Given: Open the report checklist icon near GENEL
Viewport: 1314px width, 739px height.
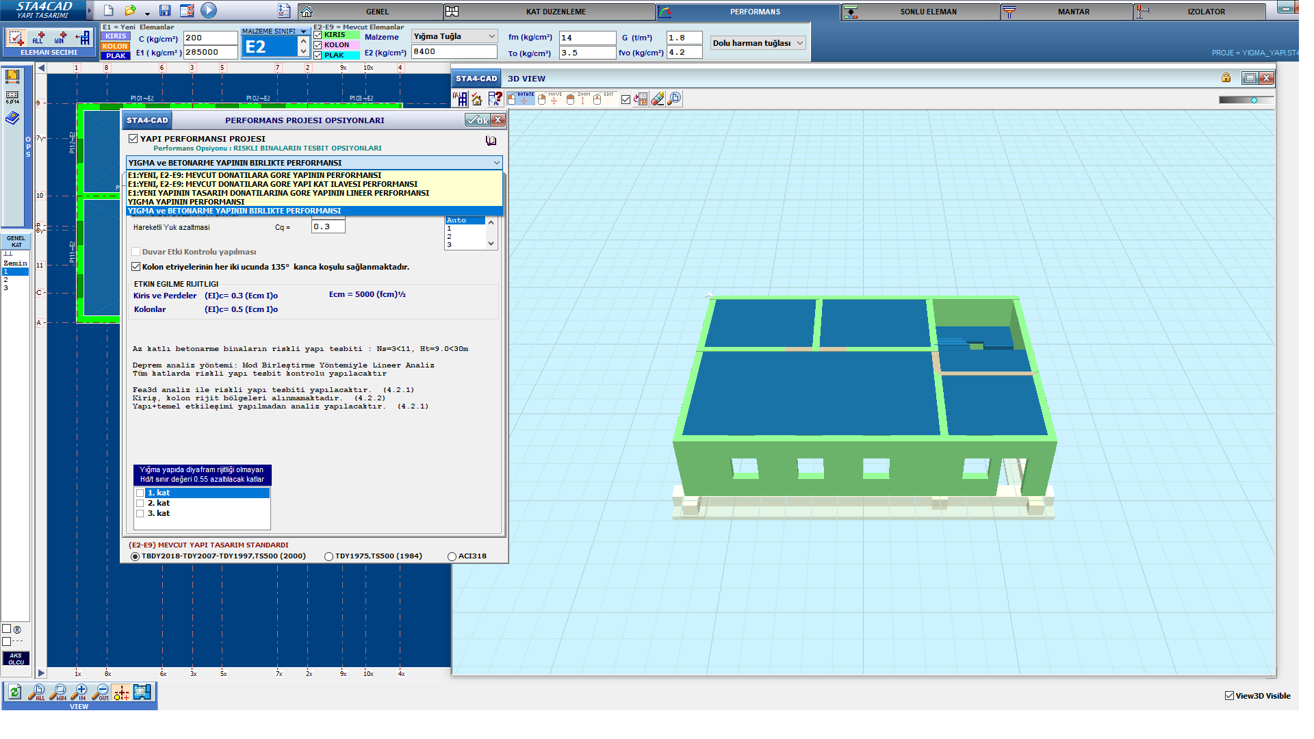Looking at the screenshot, I should [x=285, y=11].
